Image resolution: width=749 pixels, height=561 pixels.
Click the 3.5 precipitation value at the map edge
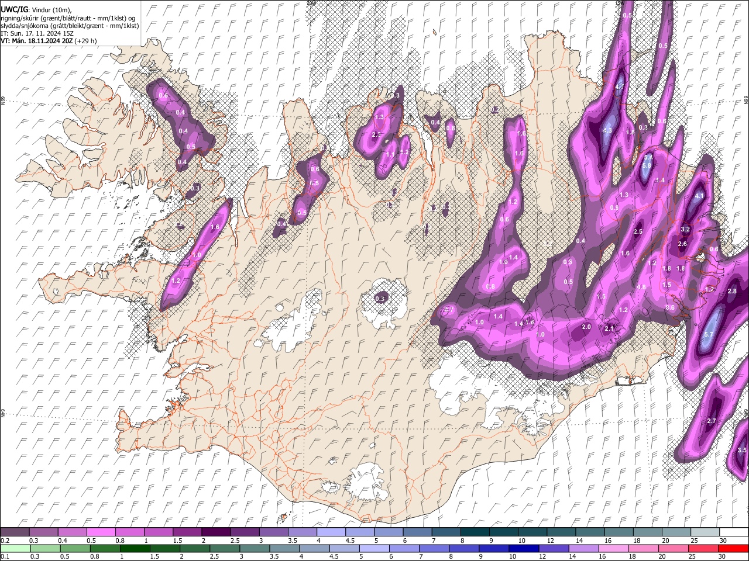coord(742,450)
